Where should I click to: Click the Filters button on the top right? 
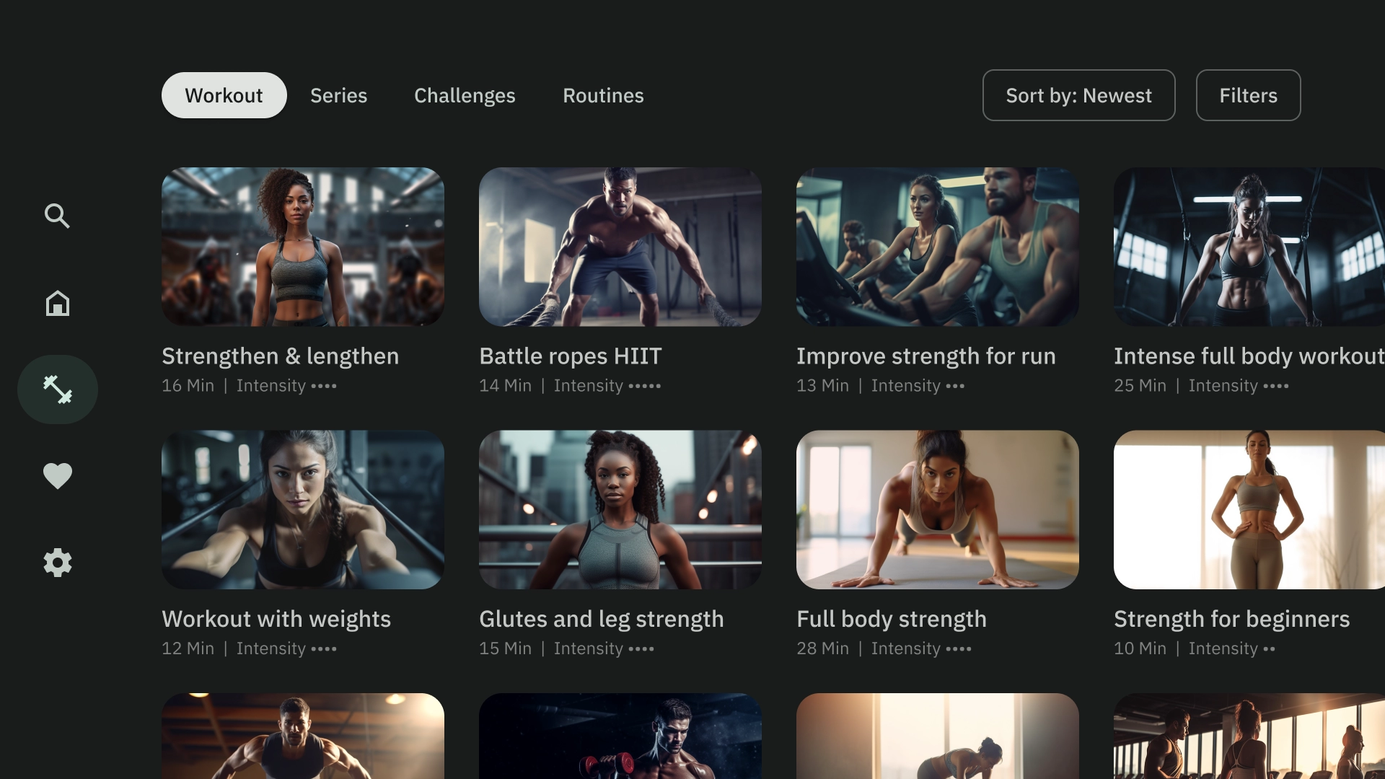point(1248,95)
